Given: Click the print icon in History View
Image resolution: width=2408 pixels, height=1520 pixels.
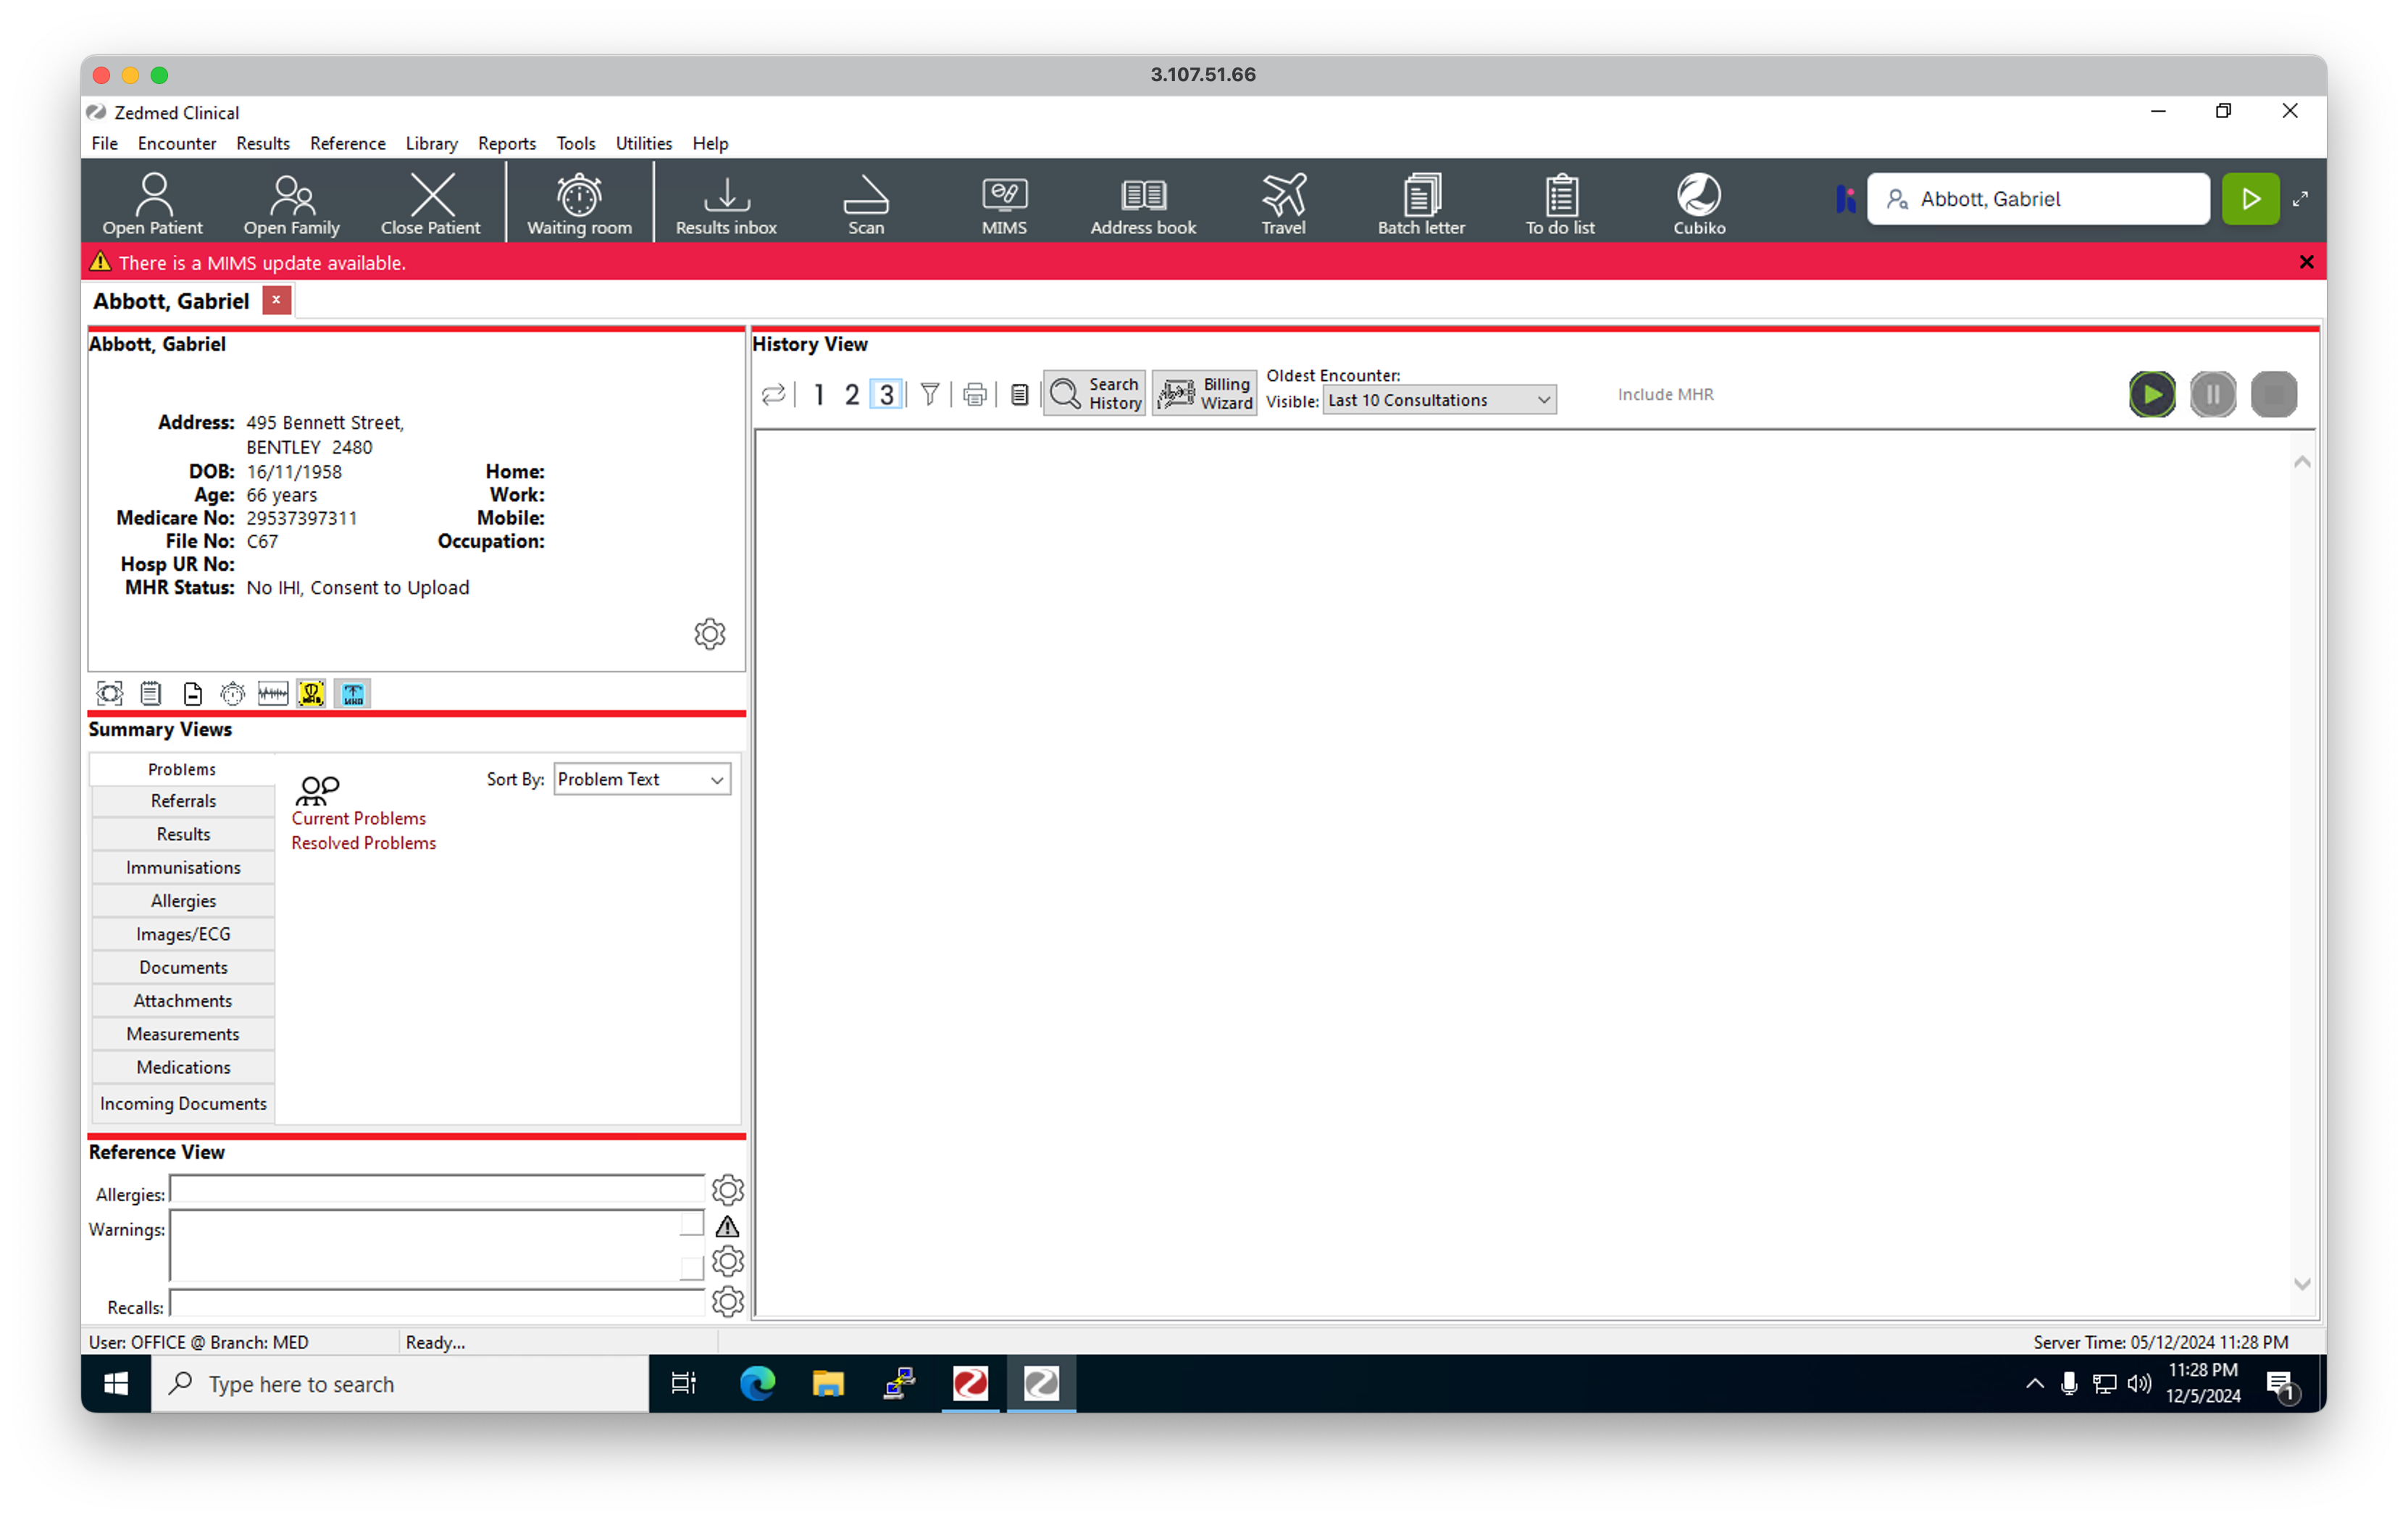Looking at the screenshot, I should (x=975, y=395).
